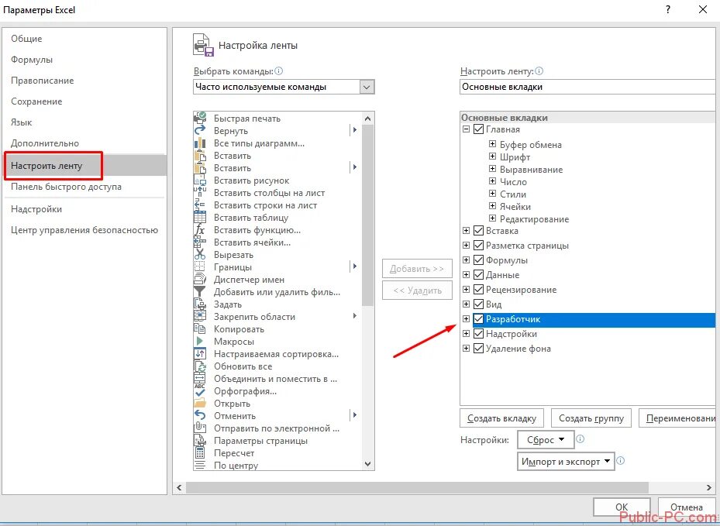Click the help question mark icon
720x526 pixels.
(x=668, y=9)
